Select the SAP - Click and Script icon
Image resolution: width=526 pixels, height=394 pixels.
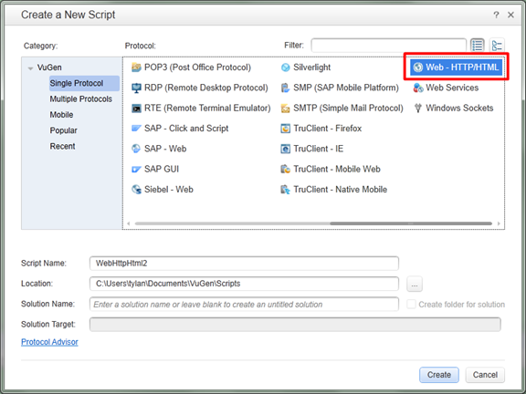click(136, 129)
